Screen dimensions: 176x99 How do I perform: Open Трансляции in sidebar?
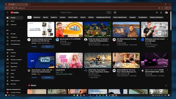click(14, 63)
